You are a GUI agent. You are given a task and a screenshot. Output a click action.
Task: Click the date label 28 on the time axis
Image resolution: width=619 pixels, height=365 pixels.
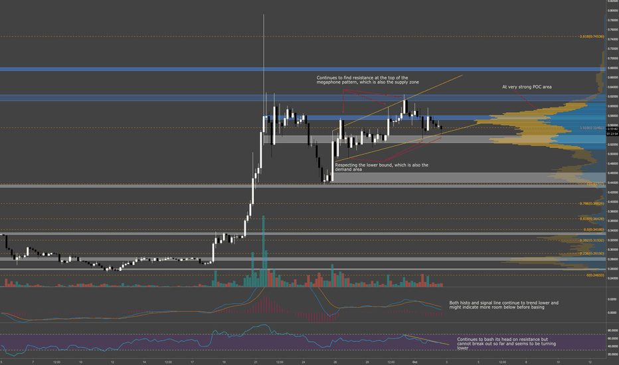[x=367, y=362]
